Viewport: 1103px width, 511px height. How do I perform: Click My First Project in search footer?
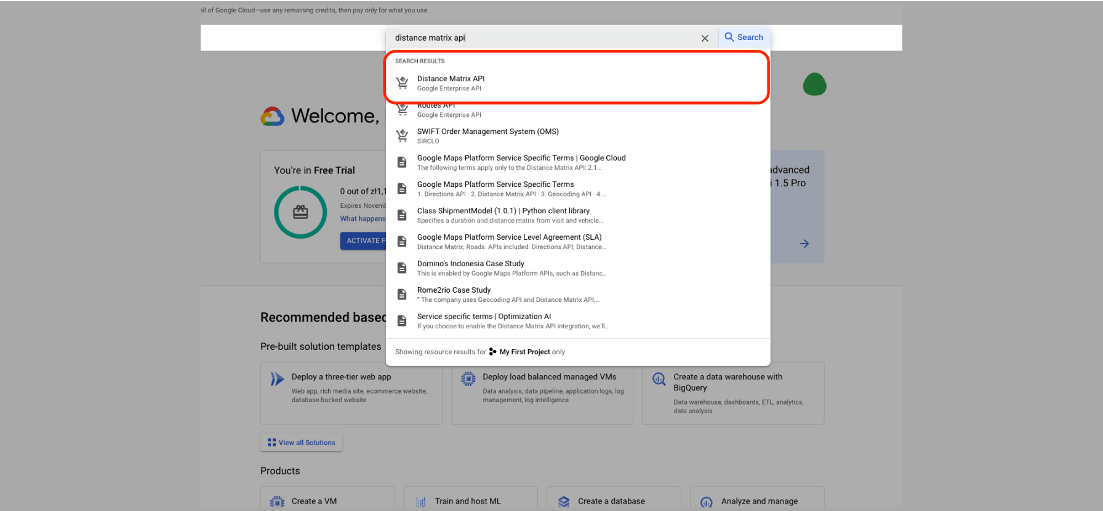click(524, 352)
